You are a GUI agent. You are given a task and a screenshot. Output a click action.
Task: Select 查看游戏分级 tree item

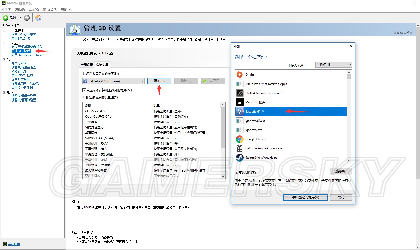pos(21,38)
